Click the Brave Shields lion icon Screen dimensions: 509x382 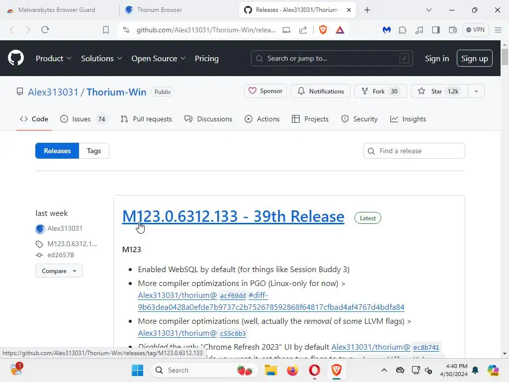(x=323, y=30)
